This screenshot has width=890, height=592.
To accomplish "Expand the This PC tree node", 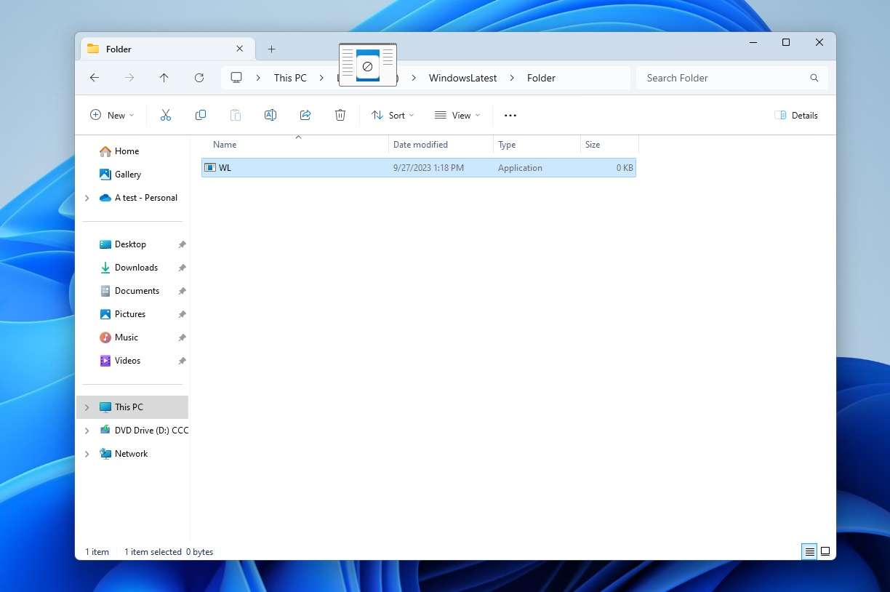I will click(87, 407).
